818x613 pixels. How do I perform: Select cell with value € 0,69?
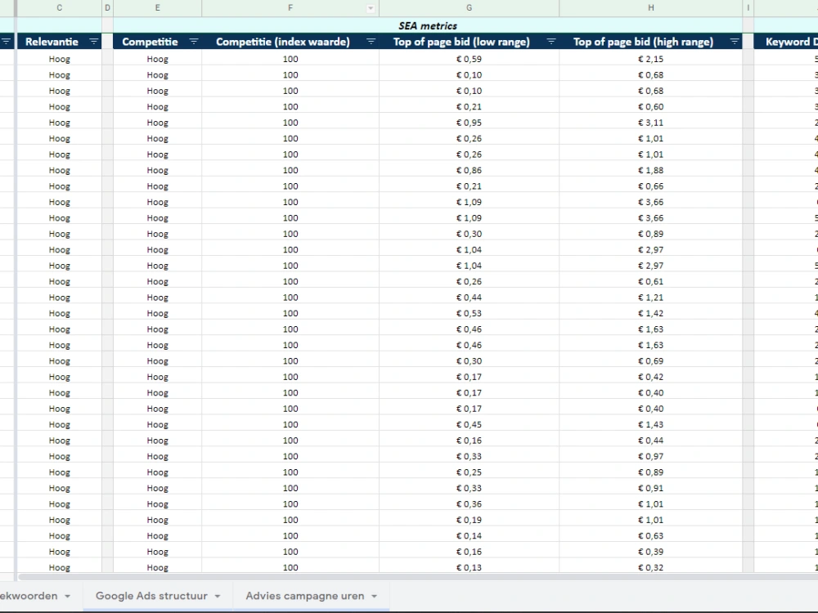point(650,361)
